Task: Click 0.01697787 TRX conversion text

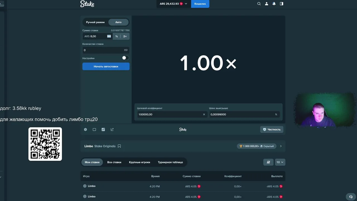Action: pyautogui.click(x=120, y=30)
